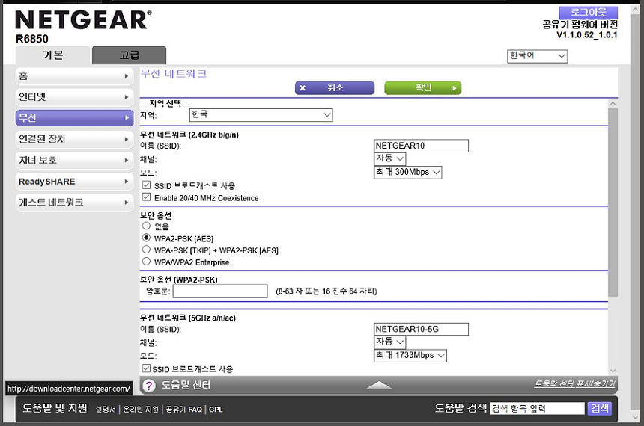Click the settings panel scroll up arrow
Image resolution: width=644 pixels, height=426 pixels.
(613, 103)
